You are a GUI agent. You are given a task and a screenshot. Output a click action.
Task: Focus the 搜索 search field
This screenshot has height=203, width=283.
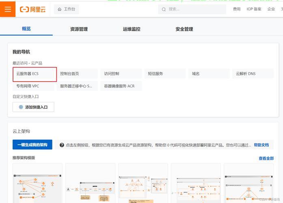coord(192,9)
